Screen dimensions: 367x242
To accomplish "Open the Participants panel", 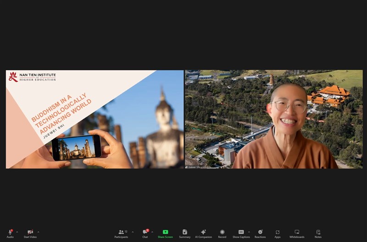I will pos(121,232).
